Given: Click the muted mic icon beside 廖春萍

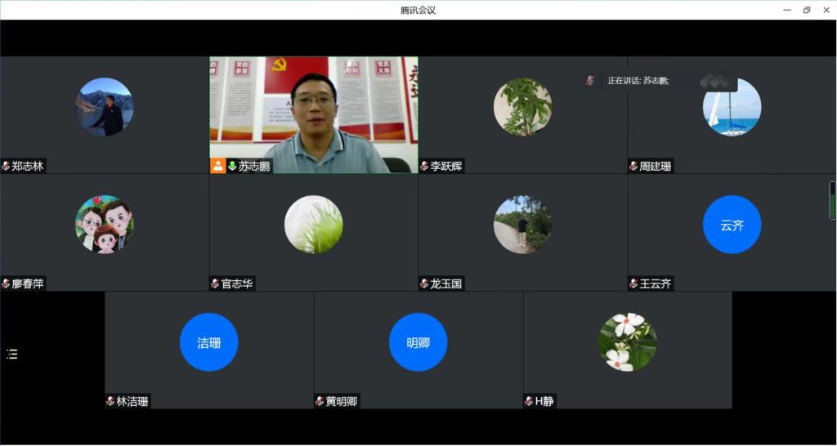Looking at the screenshot, I should (x=6, y=283).
